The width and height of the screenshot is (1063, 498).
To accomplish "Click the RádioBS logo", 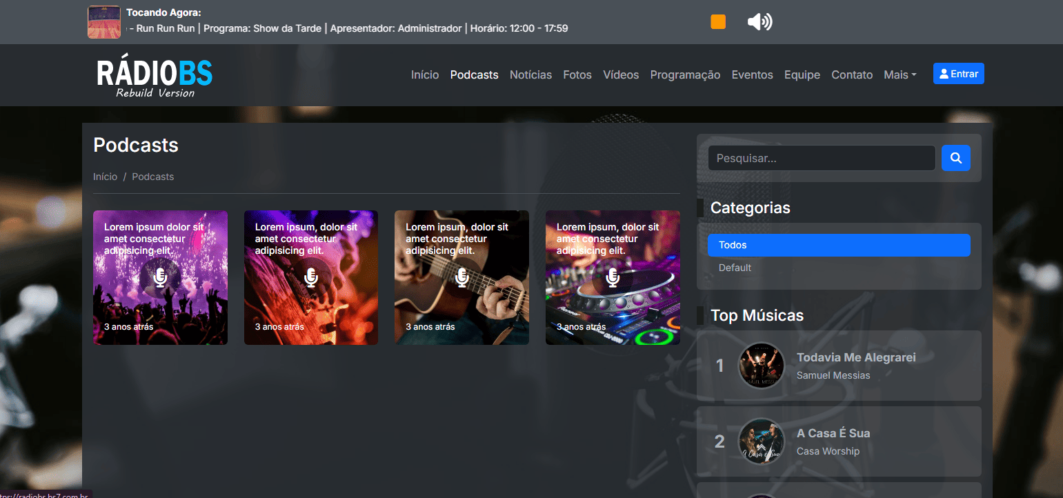I will (x=155, y=77).
